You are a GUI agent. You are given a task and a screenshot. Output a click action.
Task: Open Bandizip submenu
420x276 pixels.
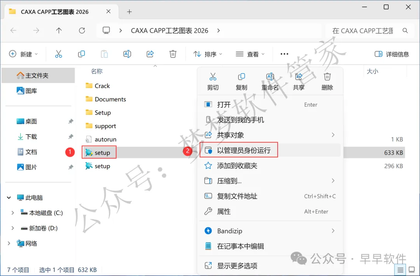point(270,231)
